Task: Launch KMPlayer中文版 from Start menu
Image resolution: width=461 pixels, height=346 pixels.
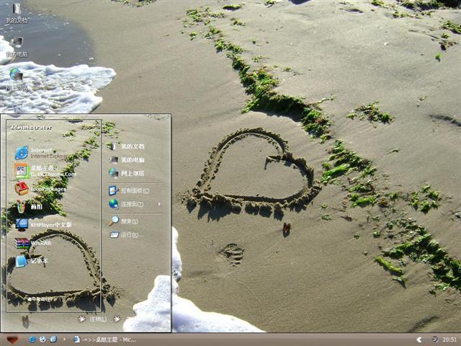Action: 43,225
